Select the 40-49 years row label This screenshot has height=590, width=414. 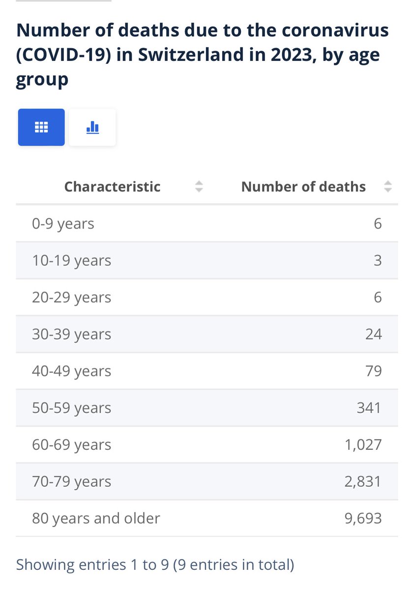(x=71, y=371)
